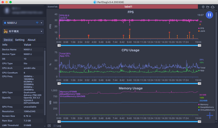The image size is (218, 128).
Task: Click the Info column header
Action: coord(5,45)
